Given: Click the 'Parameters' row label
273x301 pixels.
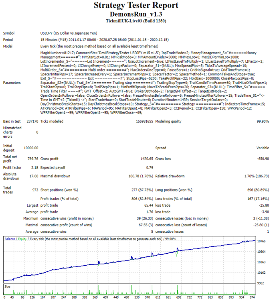Looking at the screenshot, I should tap(12, 83).
